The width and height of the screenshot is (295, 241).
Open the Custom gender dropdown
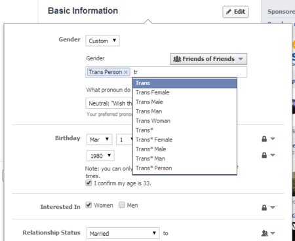(102, 41)
